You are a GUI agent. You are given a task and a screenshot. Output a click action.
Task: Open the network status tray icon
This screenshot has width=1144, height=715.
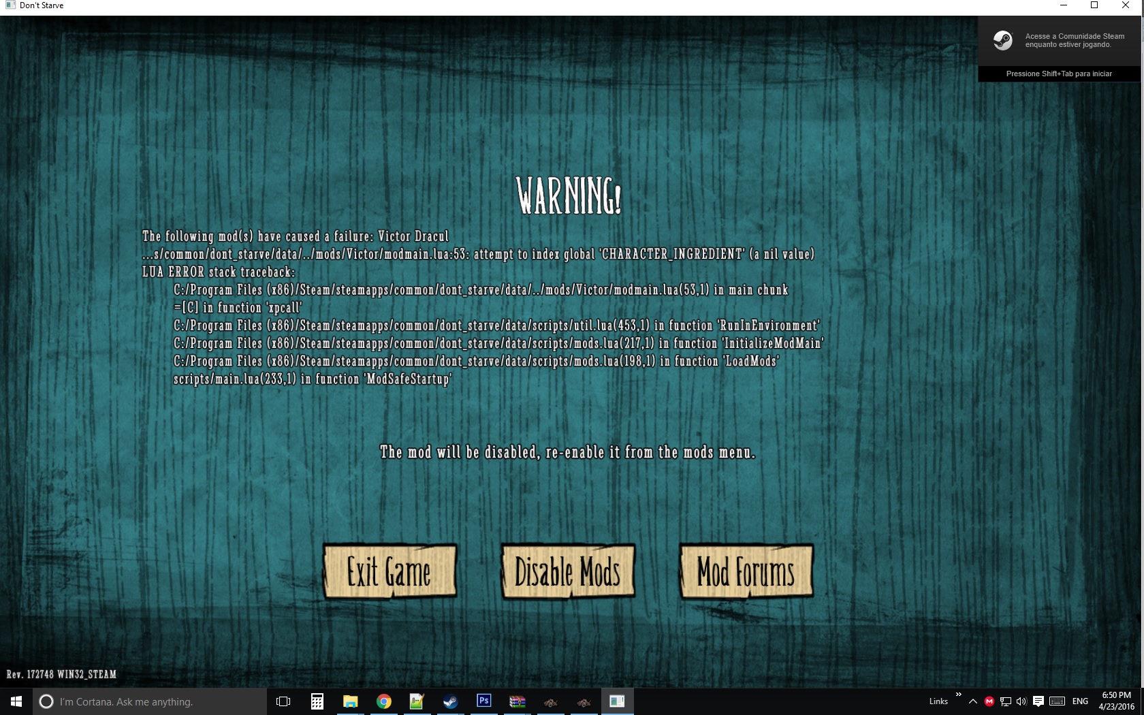coord(1005,701)
